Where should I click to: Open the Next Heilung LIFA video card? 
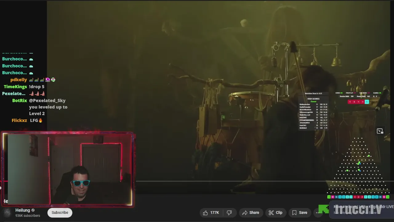pos(362,210)
